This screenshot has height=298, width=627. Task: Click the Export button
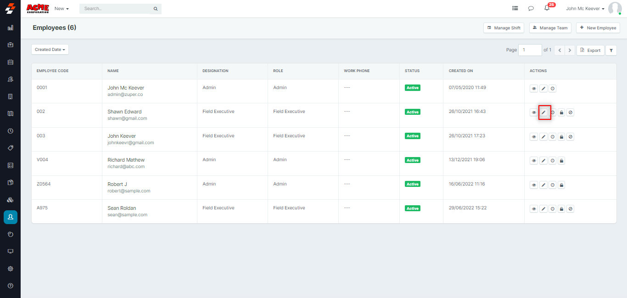point(590,50)
